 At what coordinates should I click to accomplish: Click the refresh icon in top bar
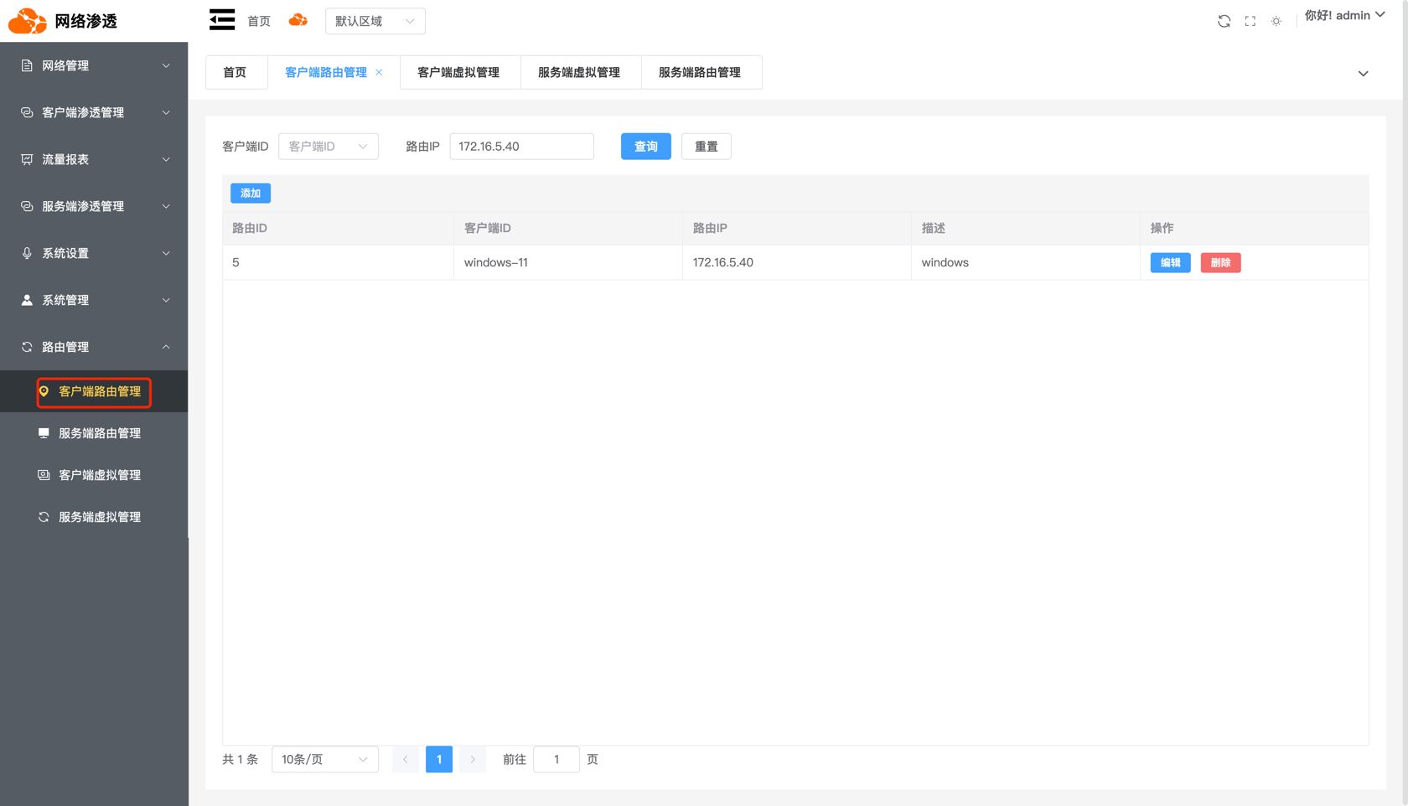point(1224,21)
